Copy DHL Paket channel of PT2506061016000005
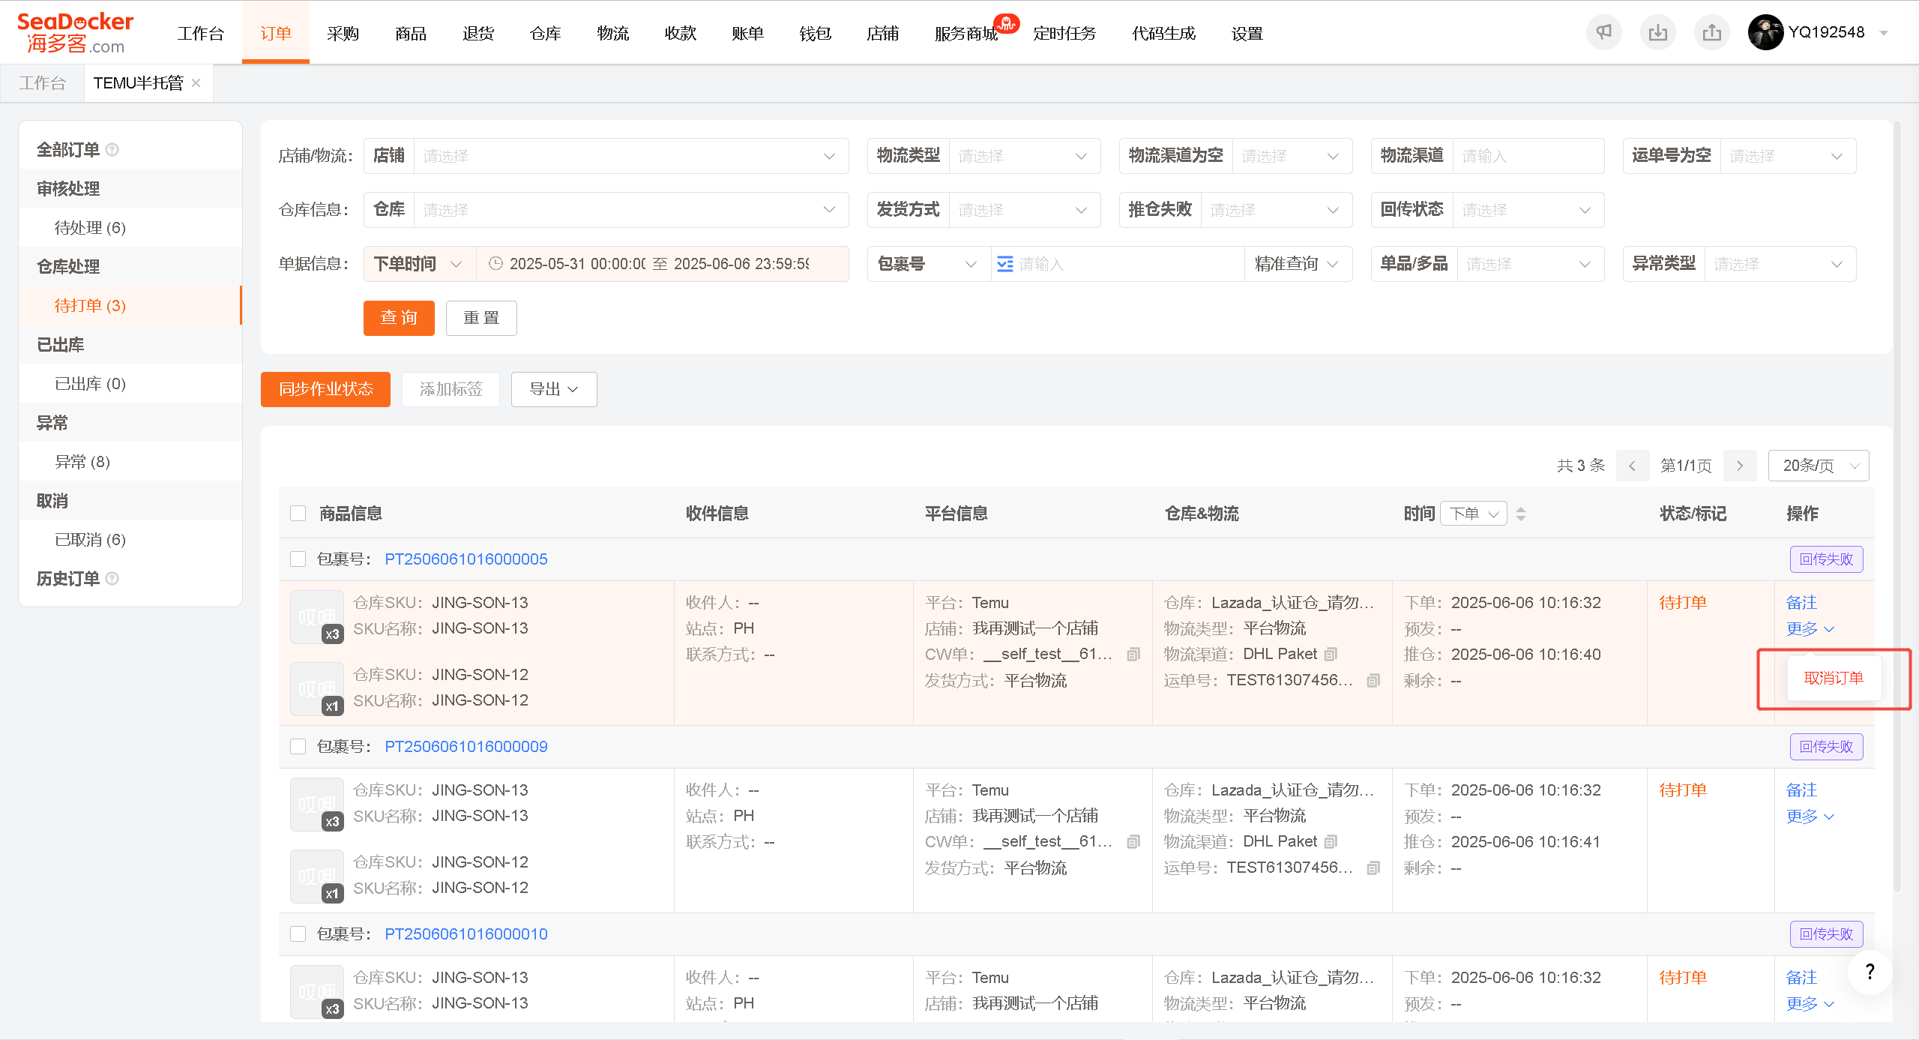The image size is (1919, 1040). 1331,655
